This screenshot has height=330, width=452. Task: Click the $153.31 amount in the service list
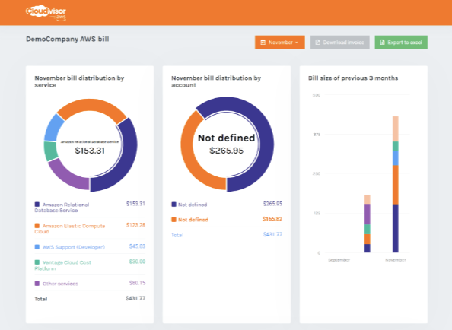click(x=135, y=204)
